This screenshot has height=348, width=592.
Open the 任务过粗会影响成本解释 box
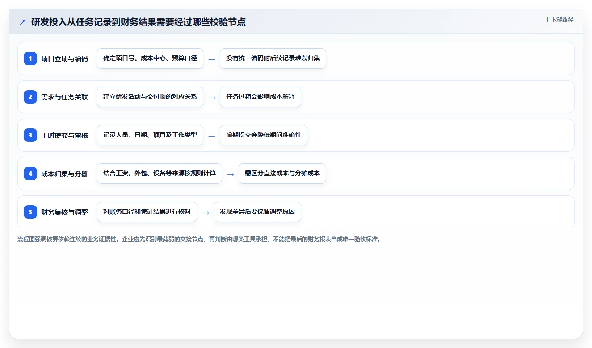coord(260,97)
